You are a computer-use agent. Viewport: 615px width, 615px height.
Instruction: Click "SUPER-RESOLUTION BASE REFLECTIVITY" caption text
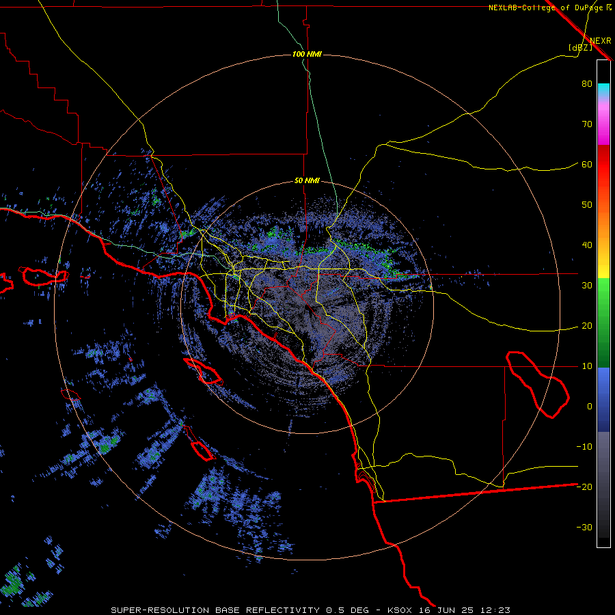[x=215, y=610]
